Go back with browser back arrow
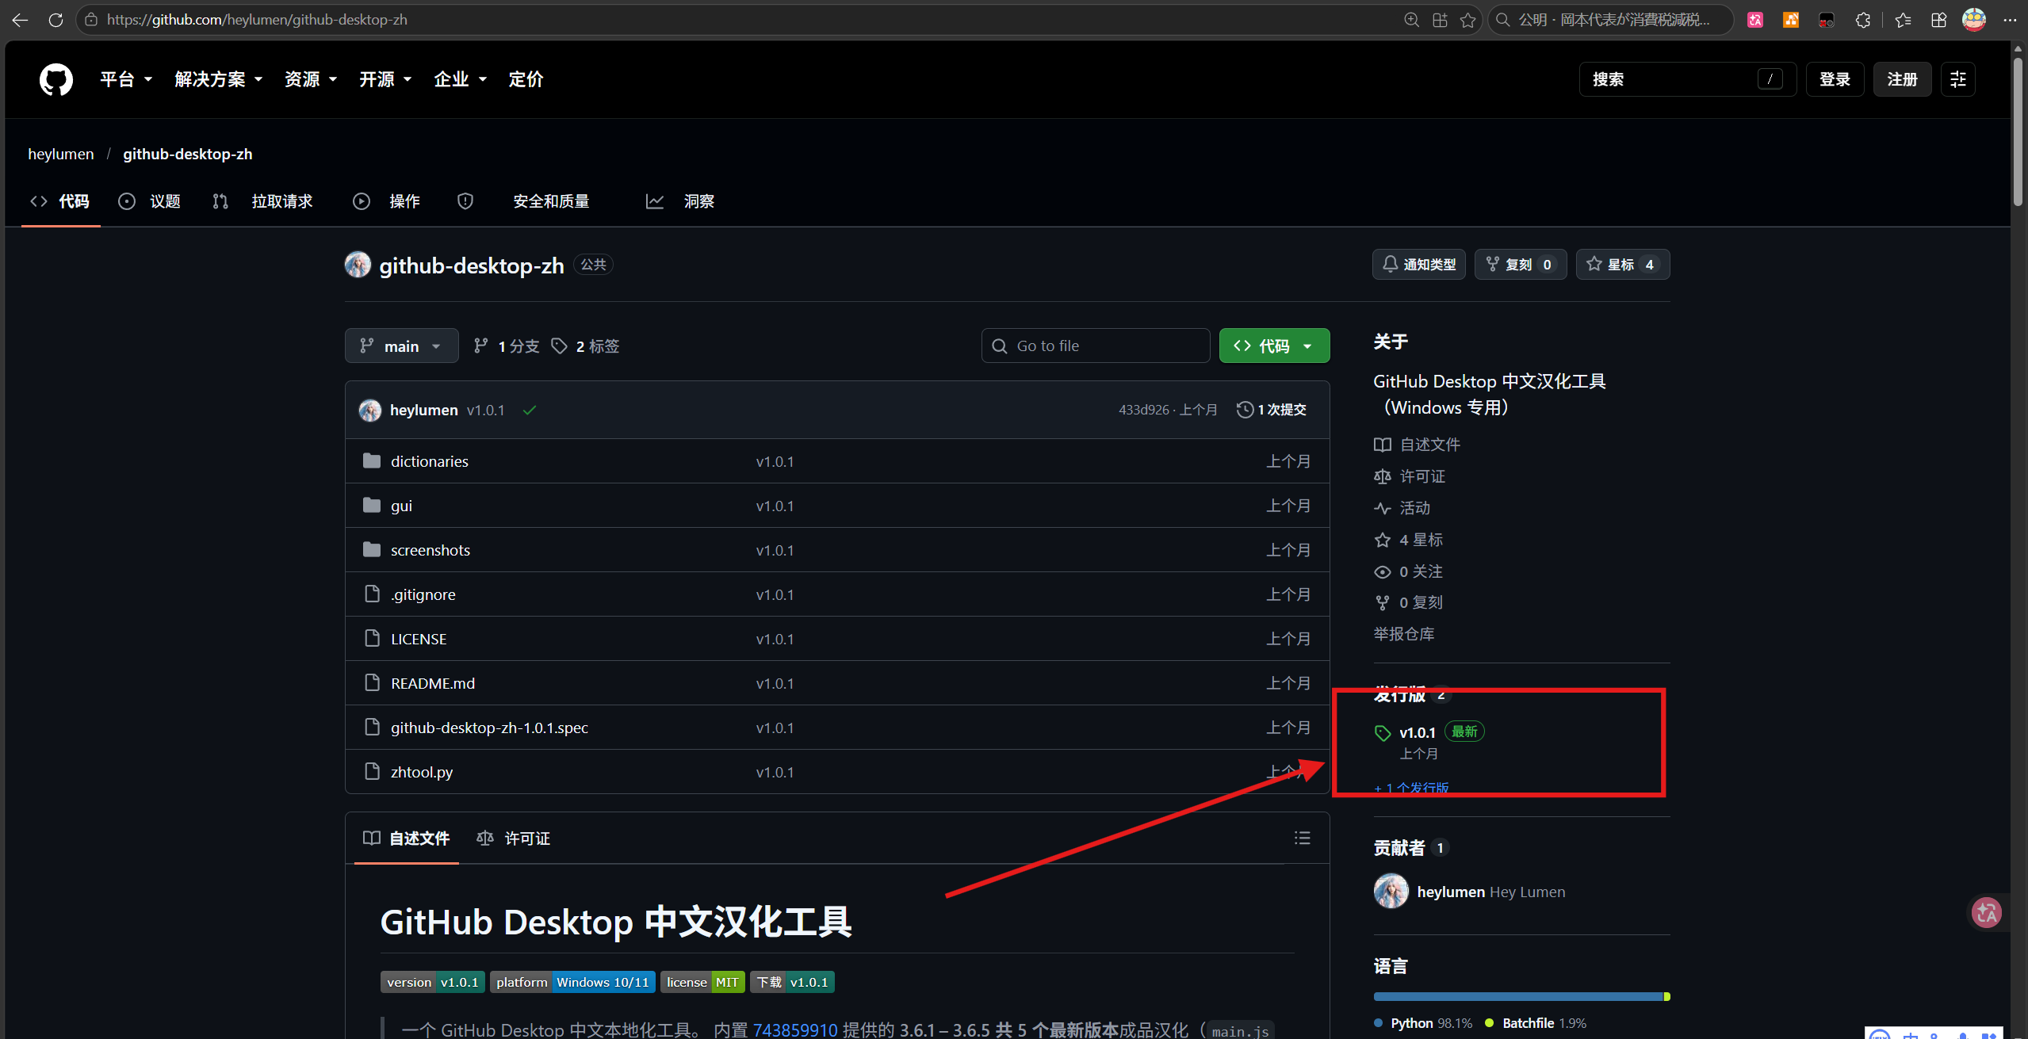The height and width of the screenshot is (1039, 2028). 21,20
